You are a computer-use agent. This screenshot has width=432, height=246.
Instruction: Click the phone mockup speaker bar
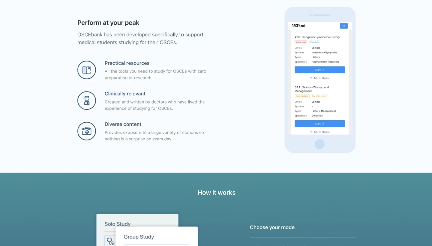pos(322,15)
